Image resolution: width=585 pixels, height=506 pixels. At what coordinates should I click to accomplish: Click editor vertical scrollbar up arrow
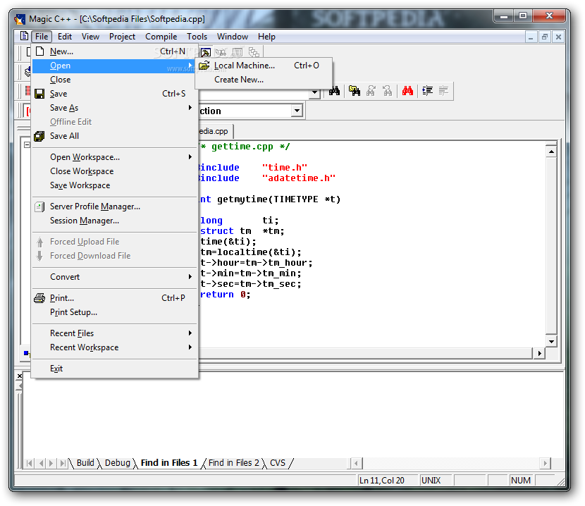pyautogui.click(x=551, y=152)
